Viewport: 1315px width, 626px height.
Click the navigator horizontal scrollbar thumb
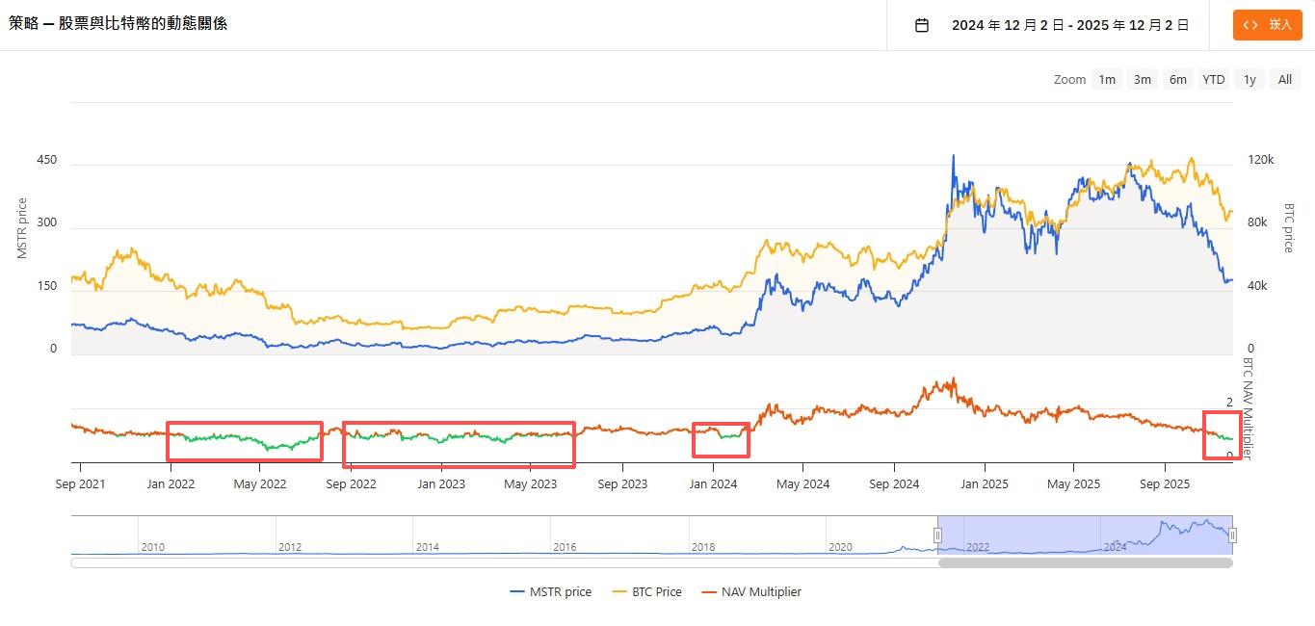click(1085, 562)
